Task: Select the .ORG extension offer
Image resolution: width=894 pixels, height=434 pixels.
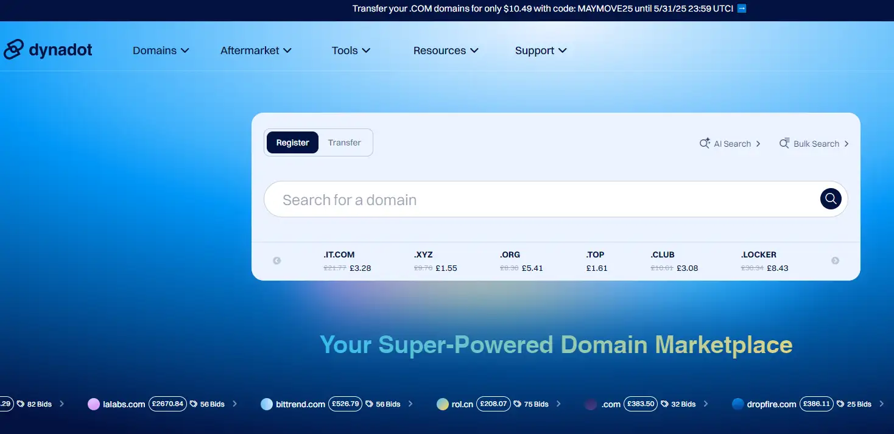Action: [x=521, y=261]
